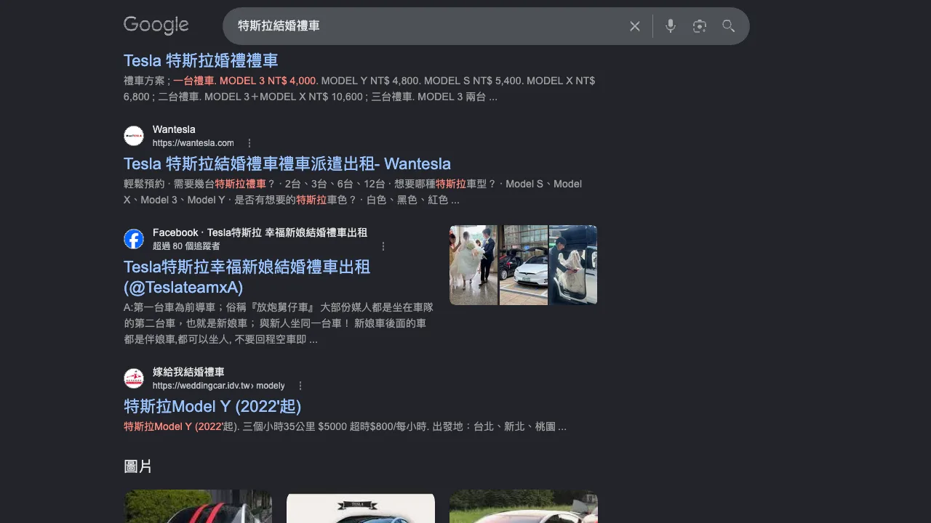The image size is (931, 523).
Task: Clear the search box with X icon
Action: (x=635, y=26)
